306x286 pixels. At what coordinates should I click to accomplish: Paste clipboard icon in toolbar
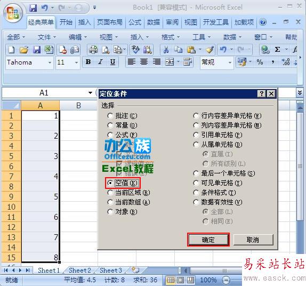[x=191, y=50]
